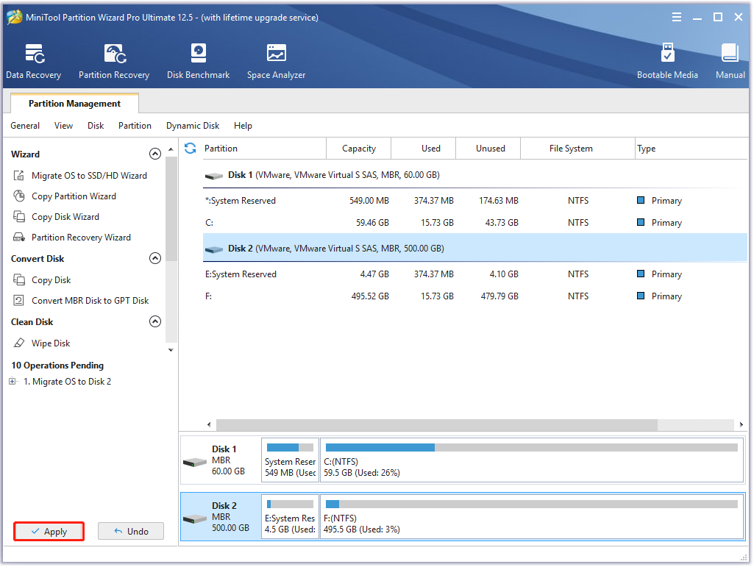This screenshot has width=754, height=567.
Task: Click the Copy Disk icon under Convert Disk
Action: 18,280
